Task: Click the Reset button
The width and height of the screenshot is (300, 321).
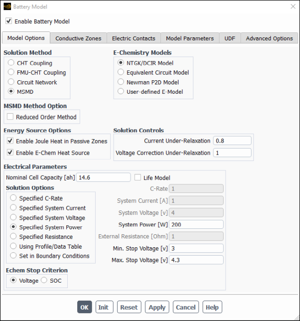Action: [129, 307]
